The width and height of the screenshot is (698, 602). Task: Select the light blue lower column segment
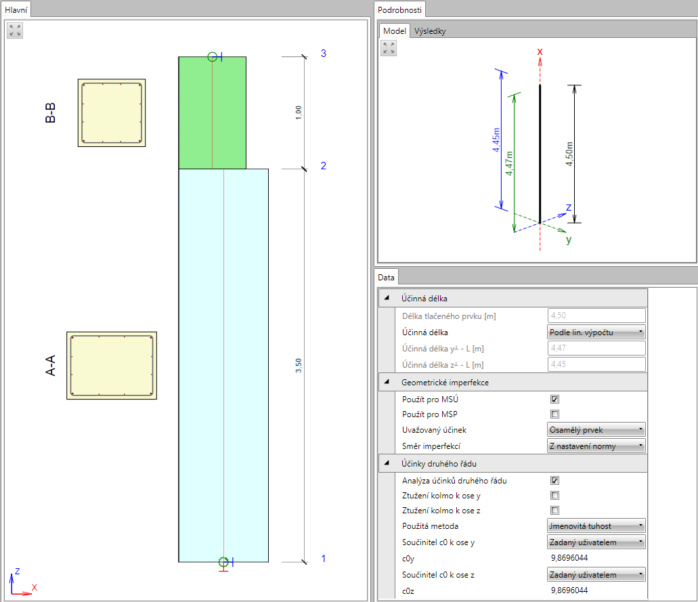point(223,365)
